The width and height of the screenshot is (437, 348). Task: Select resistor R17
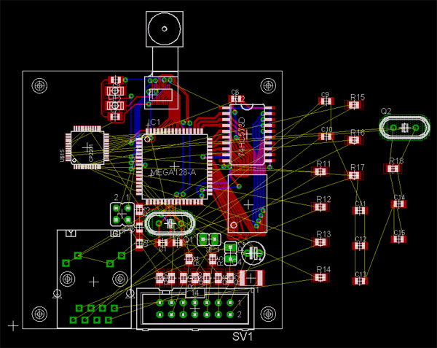[354, 175]
